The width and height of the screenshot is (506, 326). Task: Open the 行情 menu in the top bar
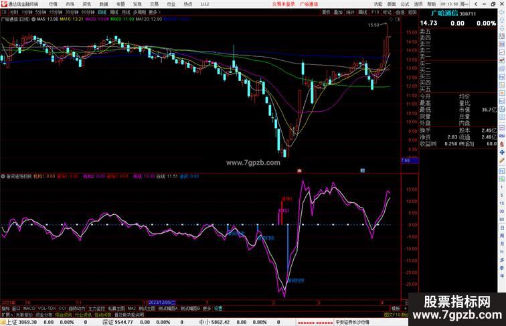pyautogui.click(x=53, y=4)
